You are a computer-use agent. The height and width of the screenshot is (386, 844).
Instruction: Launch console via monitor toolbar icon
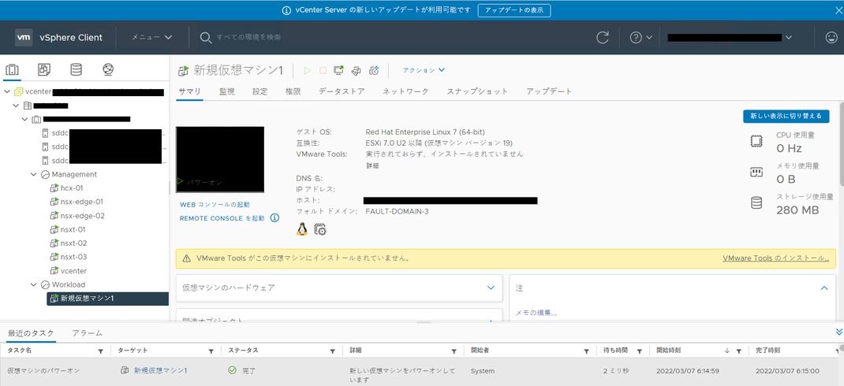338,70
